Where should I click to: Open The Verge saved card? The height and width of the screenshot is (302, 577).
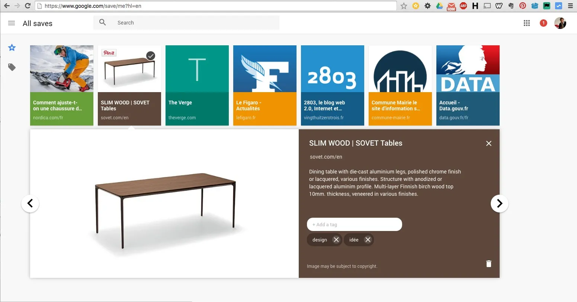[197, 85]
